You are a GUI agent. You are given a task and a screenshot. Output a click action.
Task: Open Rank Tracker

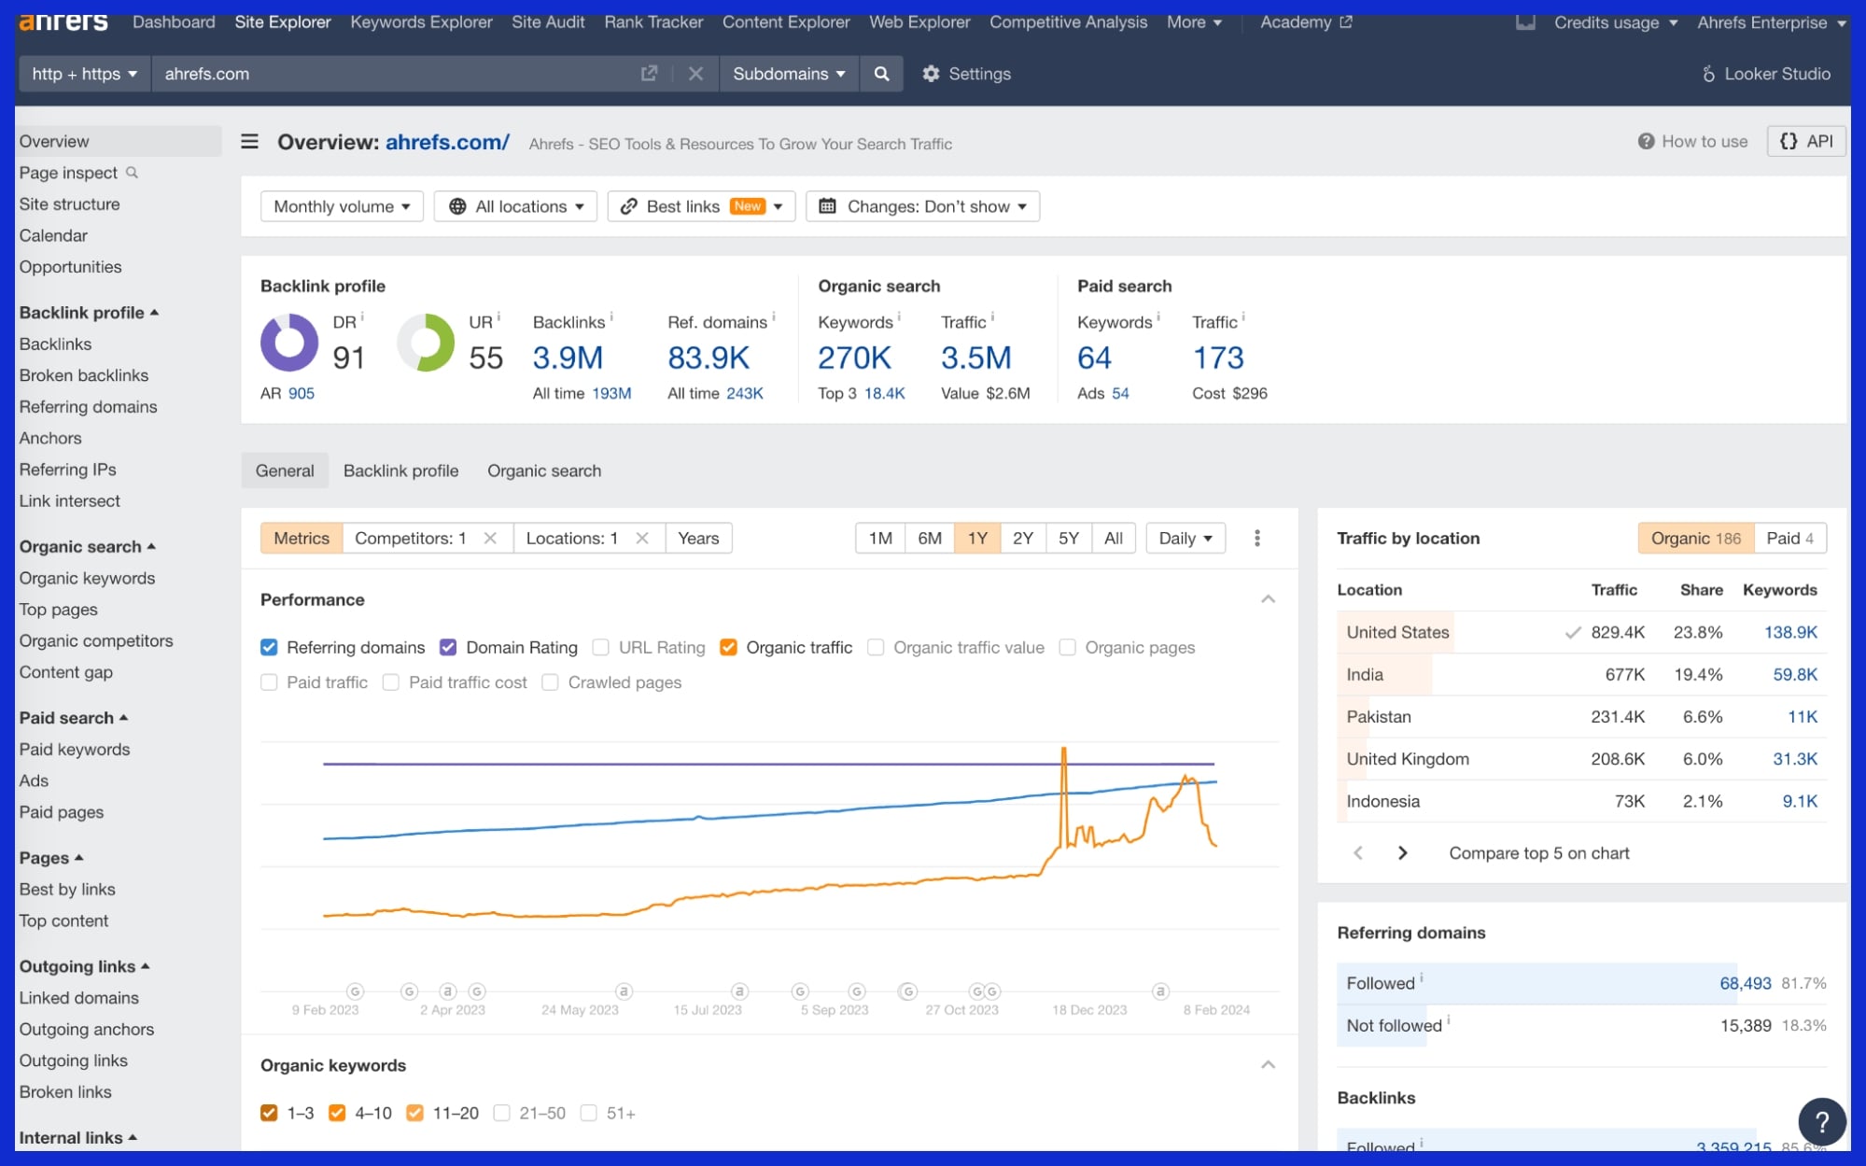click(653, 21)
